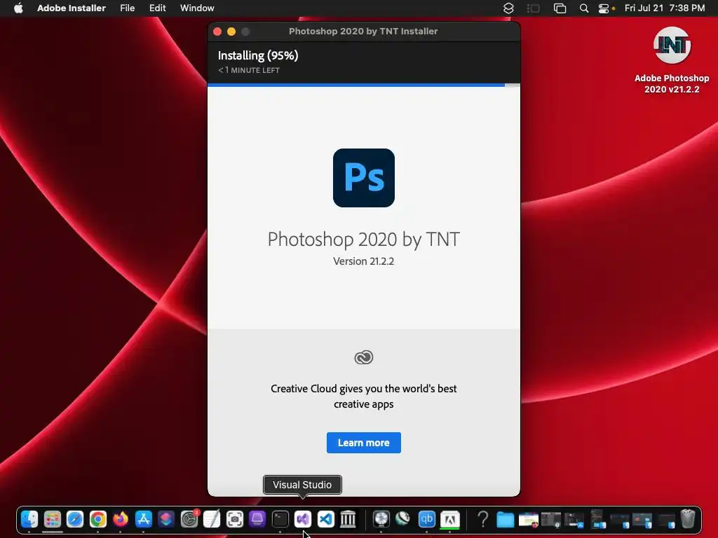Open the Window menu

tap(197, 8)
